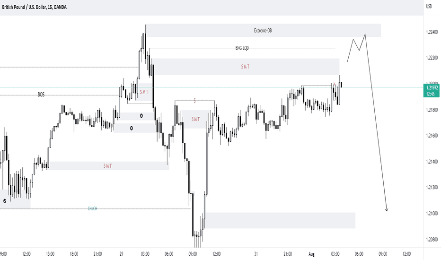Image resolution: width=441 pixels, height=260 pixels.
Task: Click the USD currency label on price axis
Action: point(429,7)
